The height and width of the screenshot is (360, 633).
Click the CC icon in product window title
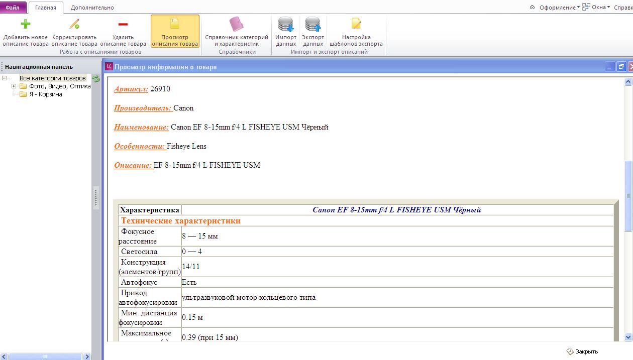coord(109,67)
